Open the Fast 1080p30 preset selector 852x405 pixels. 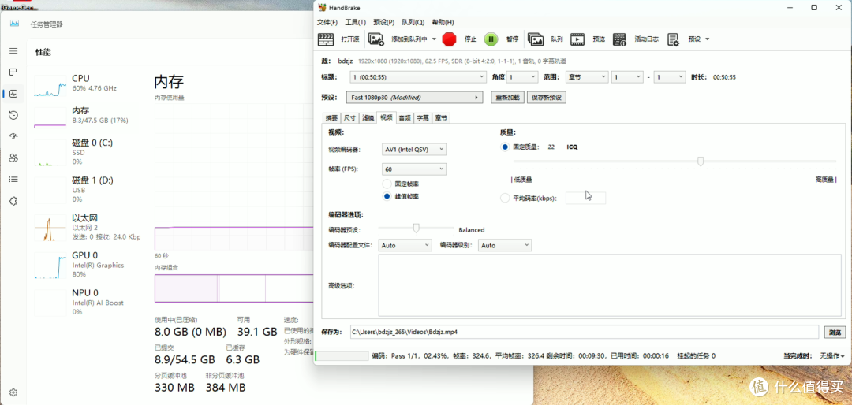tap(415, 98)
